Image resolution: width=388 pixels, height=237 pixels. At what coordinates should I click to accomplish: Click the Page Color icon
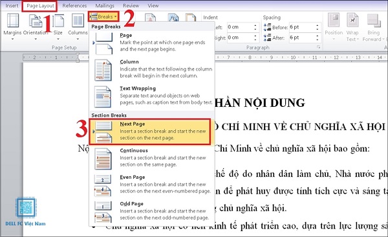[173, 18]
